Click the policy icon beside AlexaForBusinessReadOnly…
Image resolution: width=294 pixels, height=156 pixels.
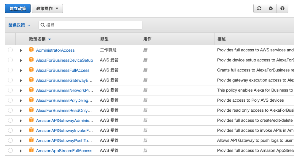[x=31, y=110]
